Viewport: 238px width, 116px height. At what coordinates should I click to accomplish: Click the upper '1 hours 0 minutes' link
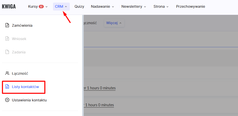99,88
